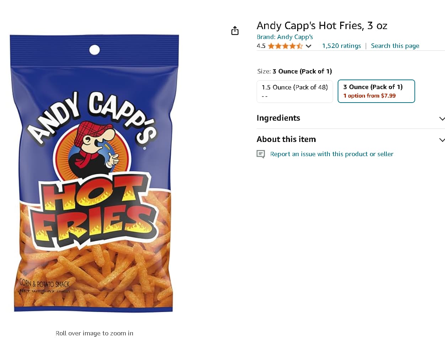Click the orange star rating icons

click(285, 46)
